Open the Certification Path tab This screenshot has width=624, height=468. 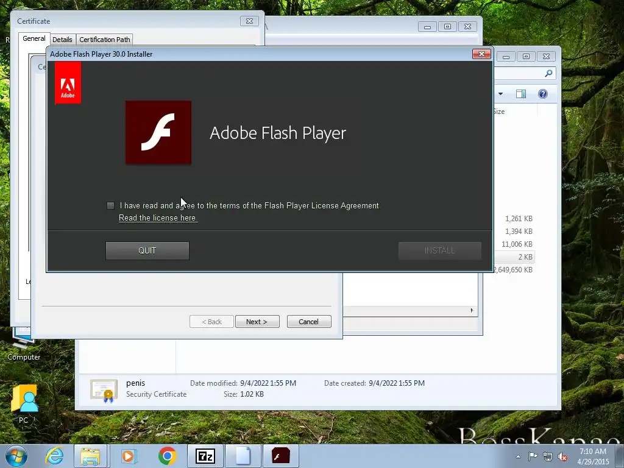tap(105, 40)
